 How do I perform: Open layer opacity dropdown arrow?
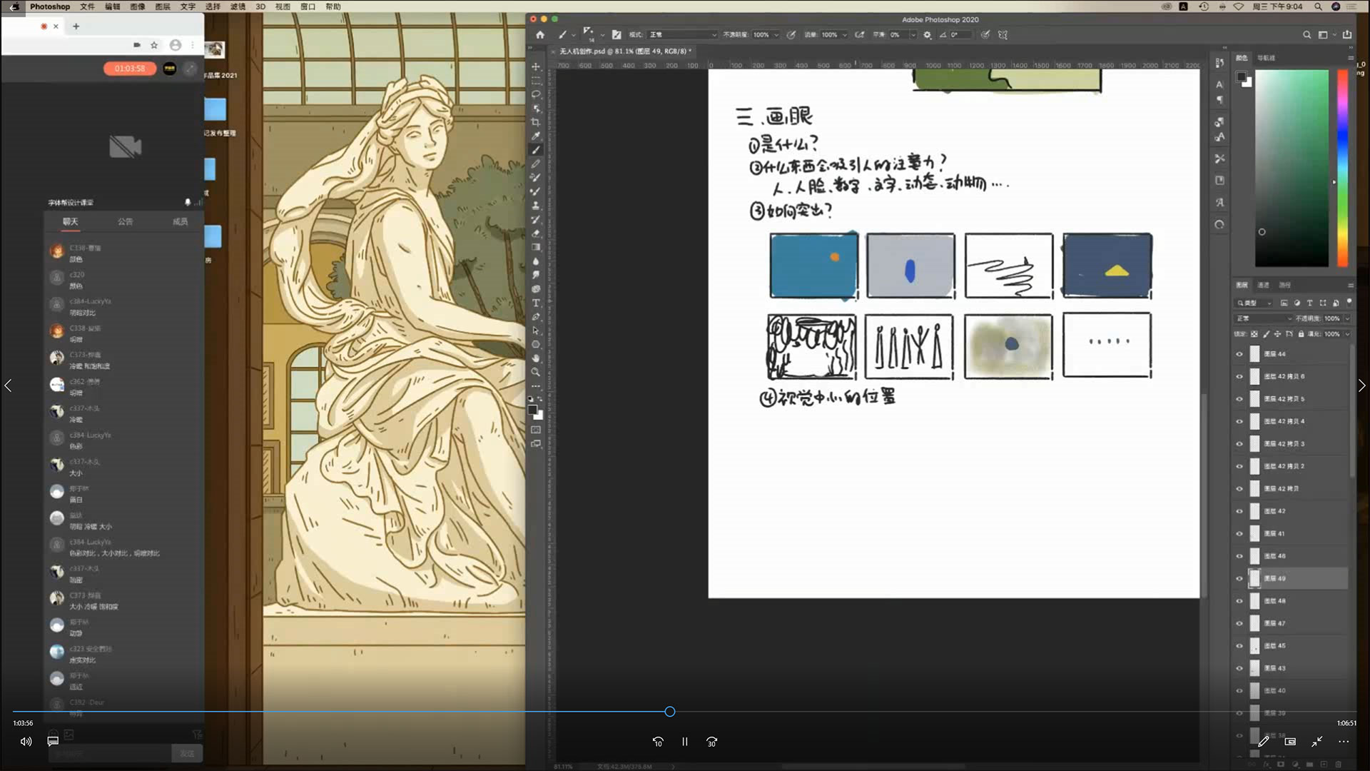click(x=1347, y=318)
